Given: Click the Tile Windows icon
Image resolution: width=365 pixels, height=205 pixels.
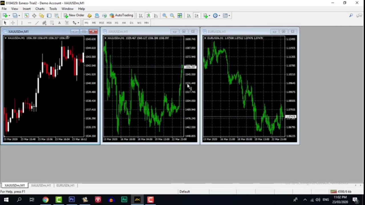Looking at the screenshot, I should click(x=180, y=15).
